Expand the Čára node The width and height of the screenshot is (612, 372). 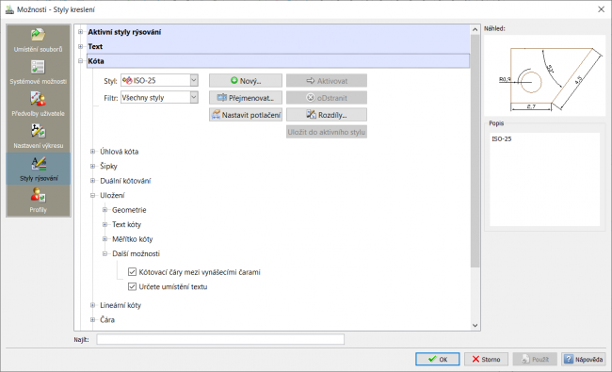(92, 319)
